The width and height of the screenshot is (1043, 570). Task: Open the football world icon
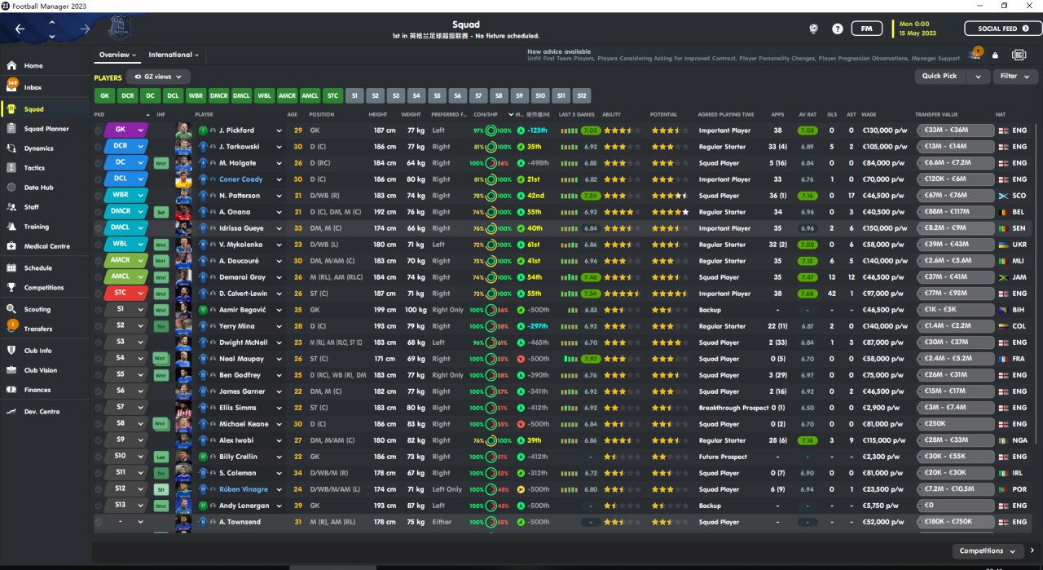coord(813,29)
